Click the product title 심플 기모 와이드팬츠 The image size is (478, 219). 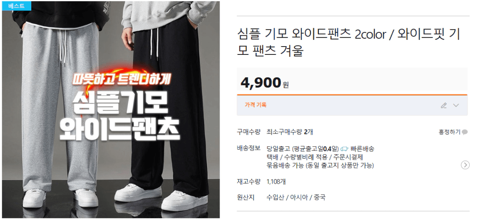point(348,42)
